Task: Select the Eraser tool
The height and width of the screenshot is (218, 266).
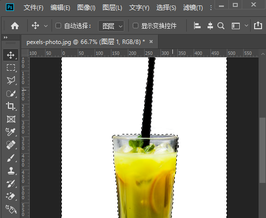Action: pyautogui.click(x=11, y=196)
